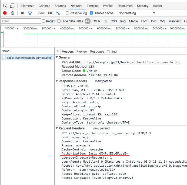Image resolution: width=187 pixels, height=185 pixels.
Task: Select the Network tab
Action: click(x=76, y=6)
